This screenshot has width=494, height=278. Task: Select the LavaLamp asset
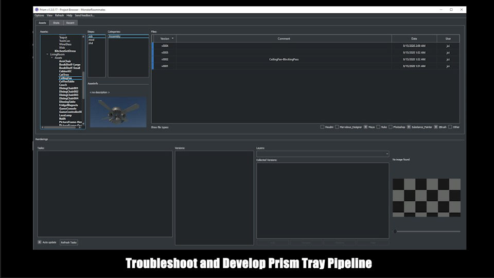(65, 116)
